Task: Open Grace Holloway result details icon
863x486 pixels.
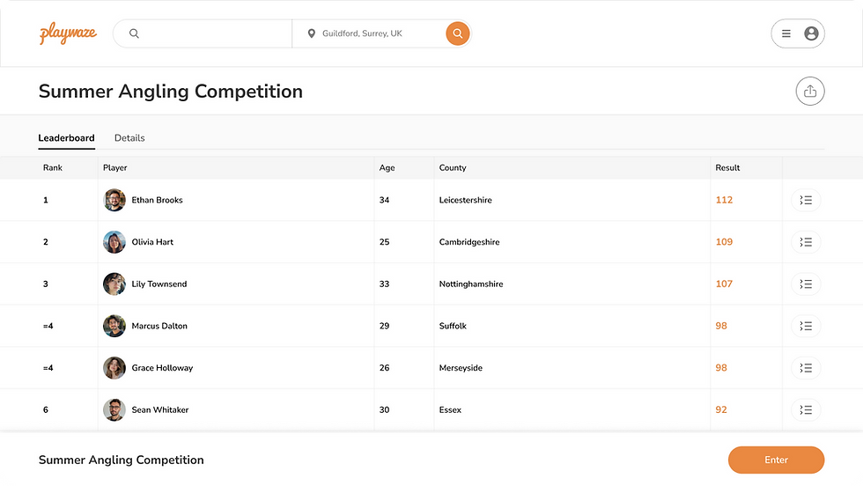Action: pos(806,368)
